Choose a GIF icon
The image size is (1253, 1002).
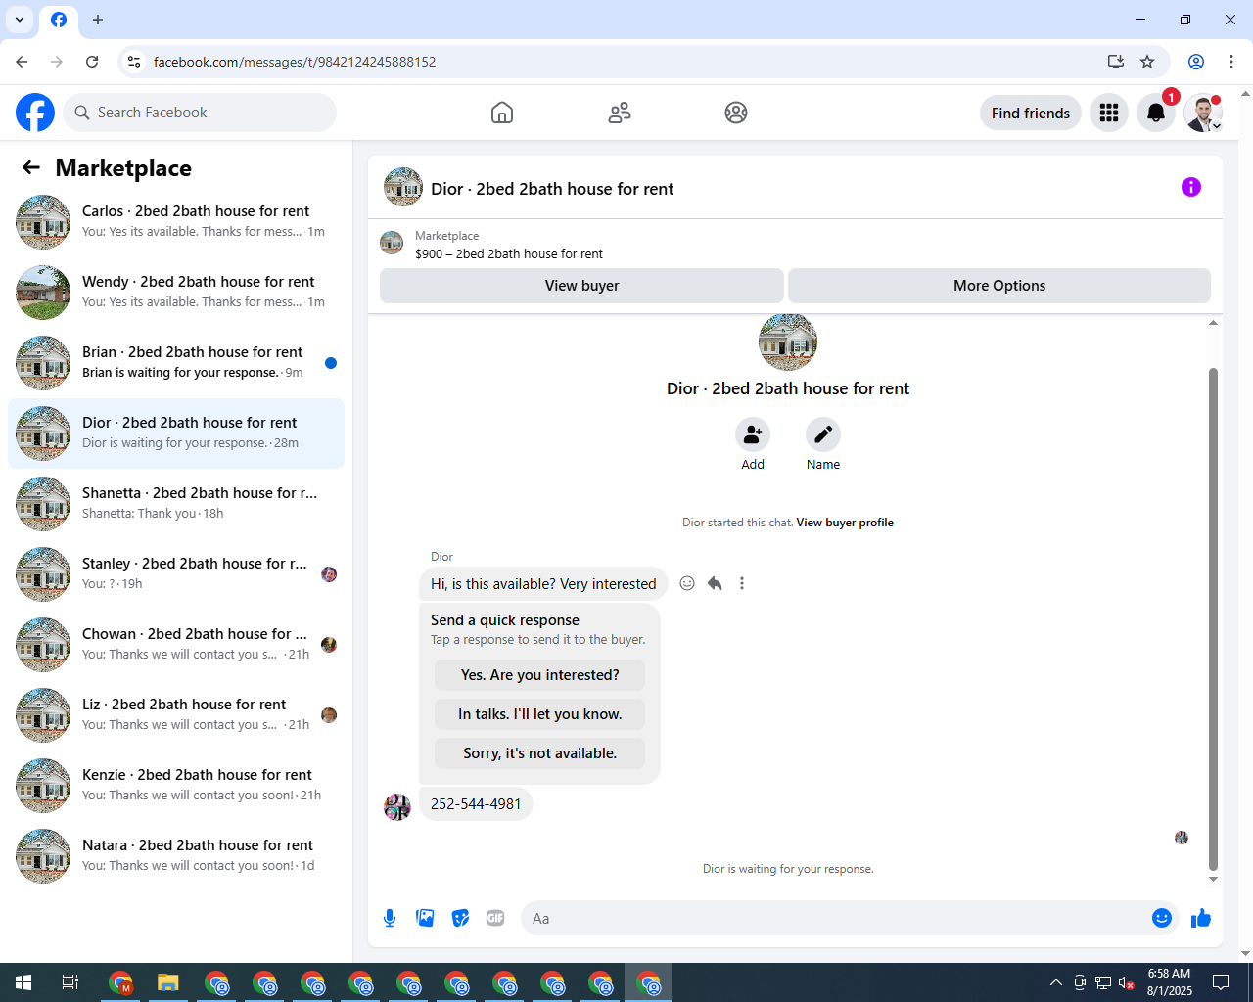(x=495, y=918)
